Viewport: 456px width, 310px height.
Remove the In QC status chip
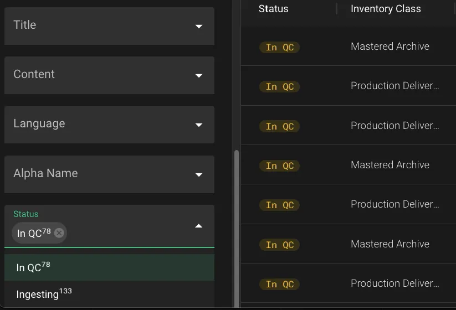59,233
